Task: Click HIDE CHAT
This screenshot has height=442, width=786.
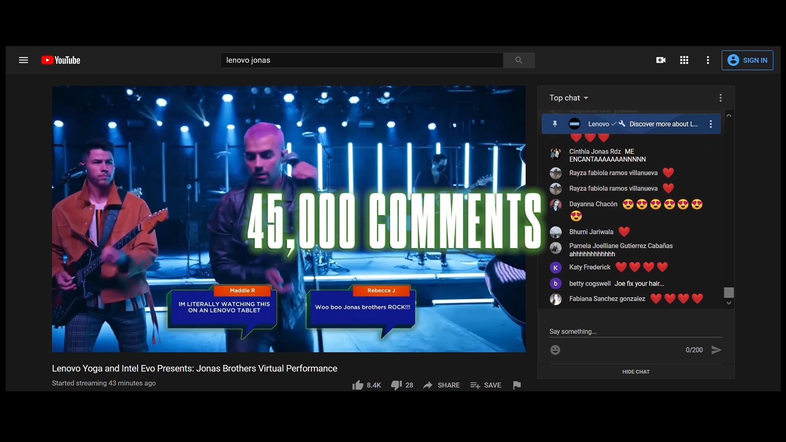Action: point(636,372)
